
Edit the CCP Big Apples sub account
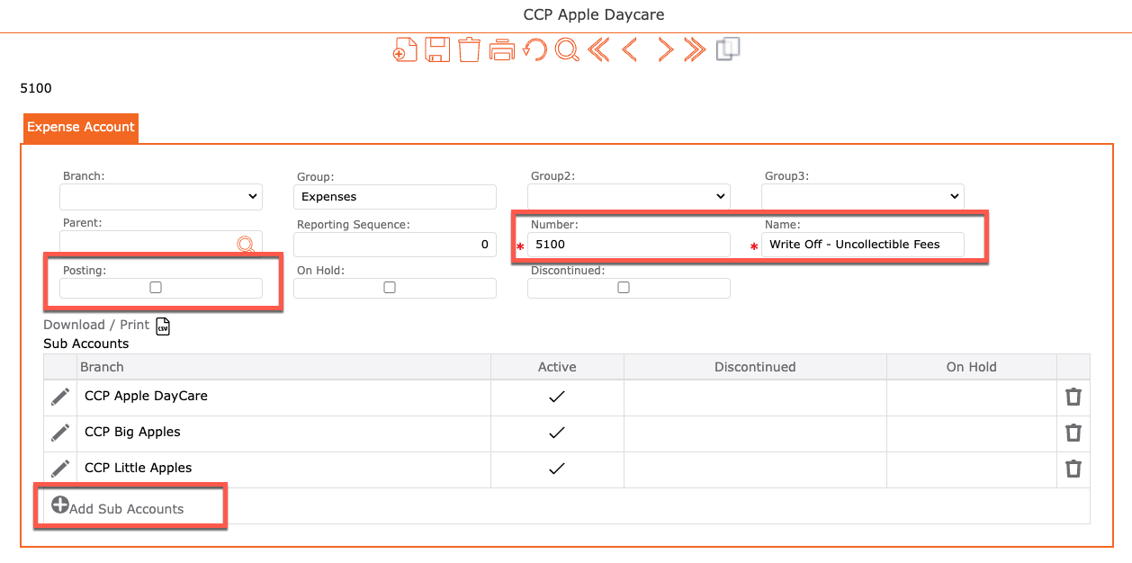[x=60, y=433]
